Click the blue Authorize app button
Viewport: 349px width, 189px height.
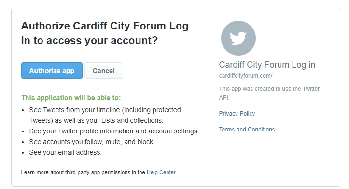(52, 71)
